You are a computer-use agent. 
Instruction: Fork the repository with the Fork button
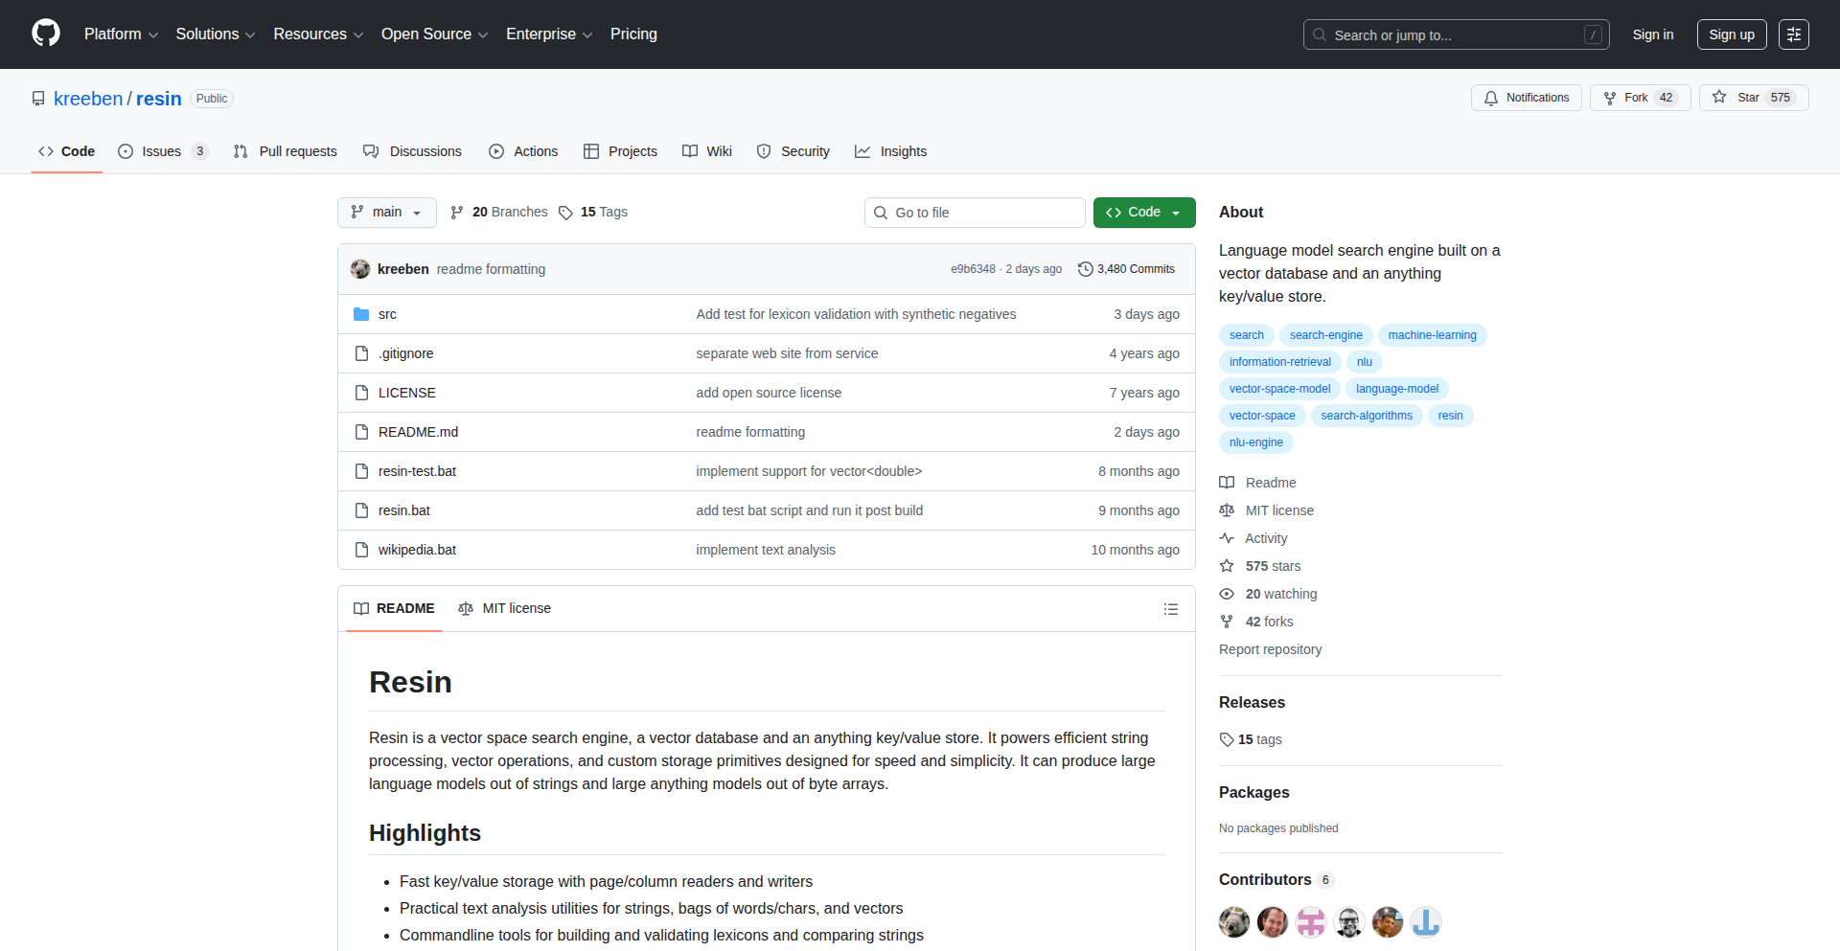click(x=1640, y=98)
